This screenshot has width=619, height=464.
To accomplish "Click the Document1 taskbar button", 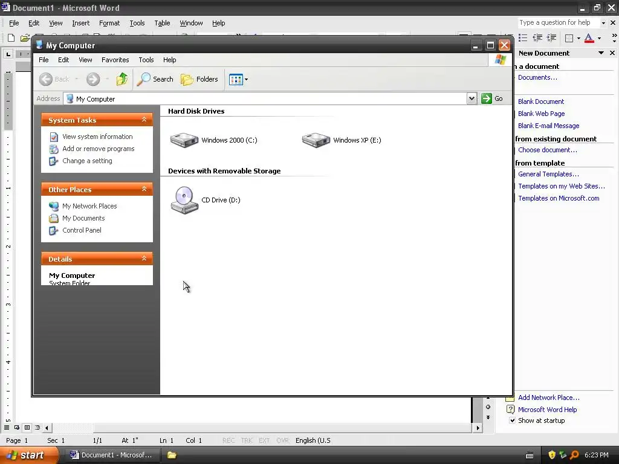I will (x=111, y=456).
